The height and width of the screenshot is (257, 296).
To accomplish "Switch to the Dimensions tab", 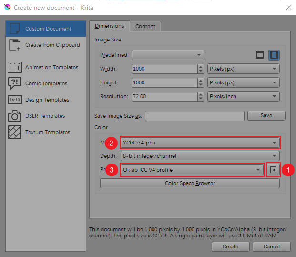I will [110, 26].
